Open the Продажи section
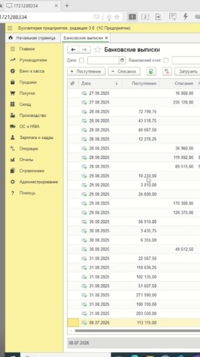Viewport: 200px width, 357px height. (28, 82)
